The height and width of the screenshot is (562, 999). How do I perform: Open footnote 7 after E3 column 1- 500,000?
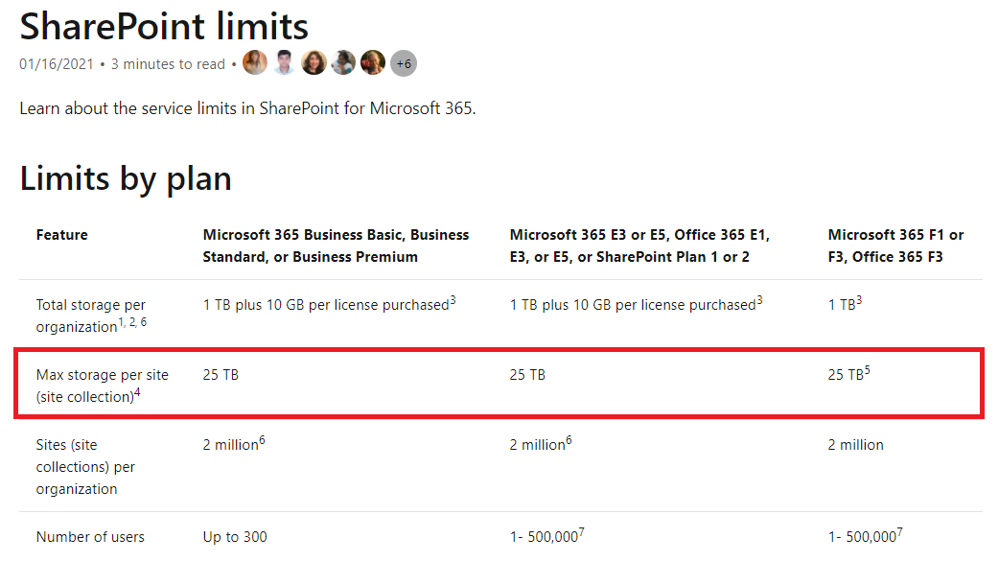(x=581, y=532)
